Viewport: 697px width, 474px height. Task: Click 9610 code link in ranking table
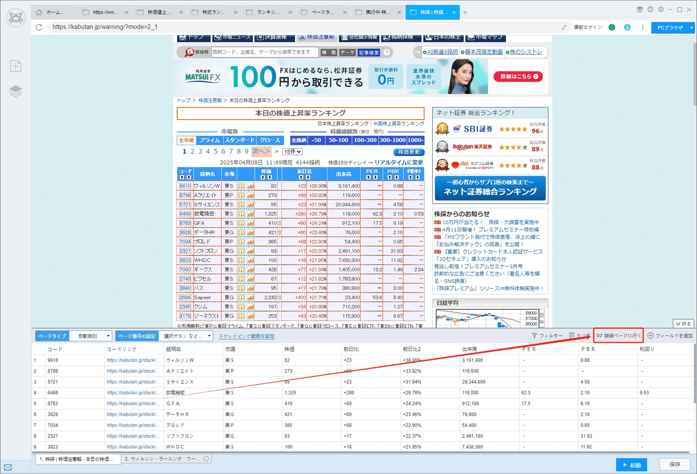point(185,186)
